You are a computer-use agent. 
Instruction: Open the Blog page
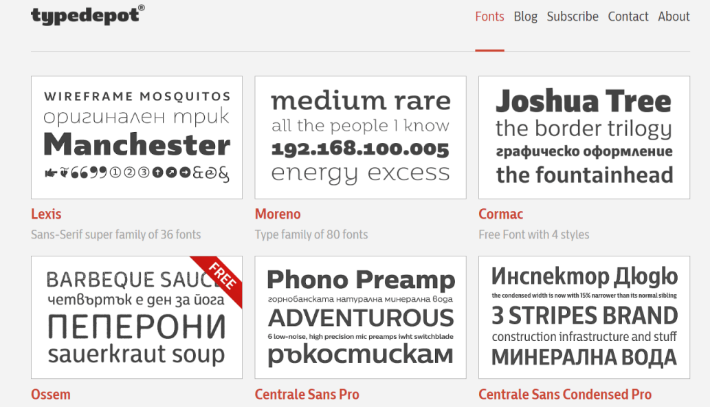click(x=526, y=16)
